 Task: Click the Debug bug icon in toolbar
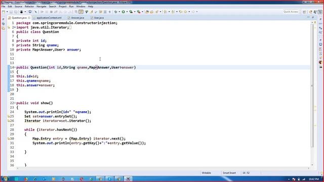[116, 12]
